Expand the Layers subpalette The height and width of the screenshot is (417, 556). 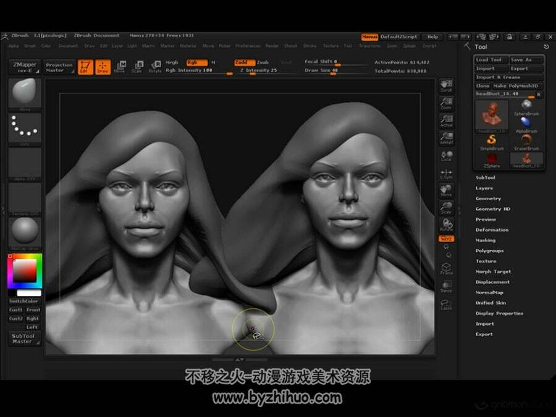click(484, 188)
